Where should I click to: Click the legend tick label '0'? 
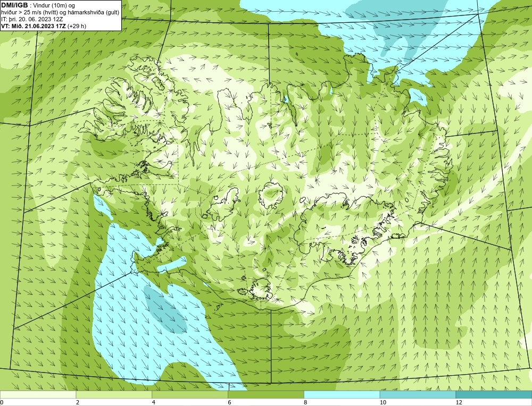coord(2,402)
